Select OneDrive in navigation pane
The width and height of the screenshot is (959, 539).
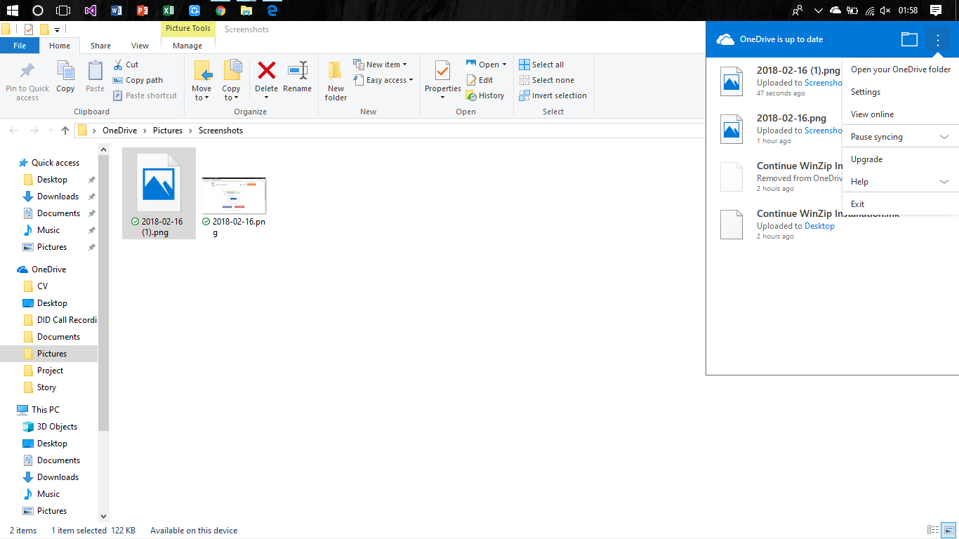[48, 269]
